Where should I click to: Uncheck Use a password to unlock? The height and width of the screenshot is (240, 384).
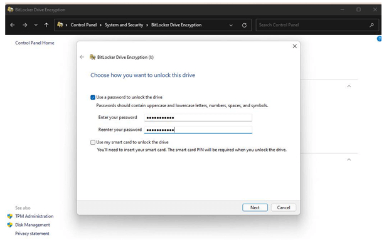point(93,97)
